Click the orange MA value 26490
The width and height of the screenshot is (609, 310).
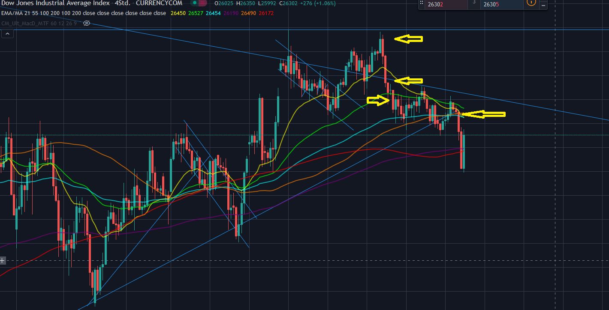[248, 13]
